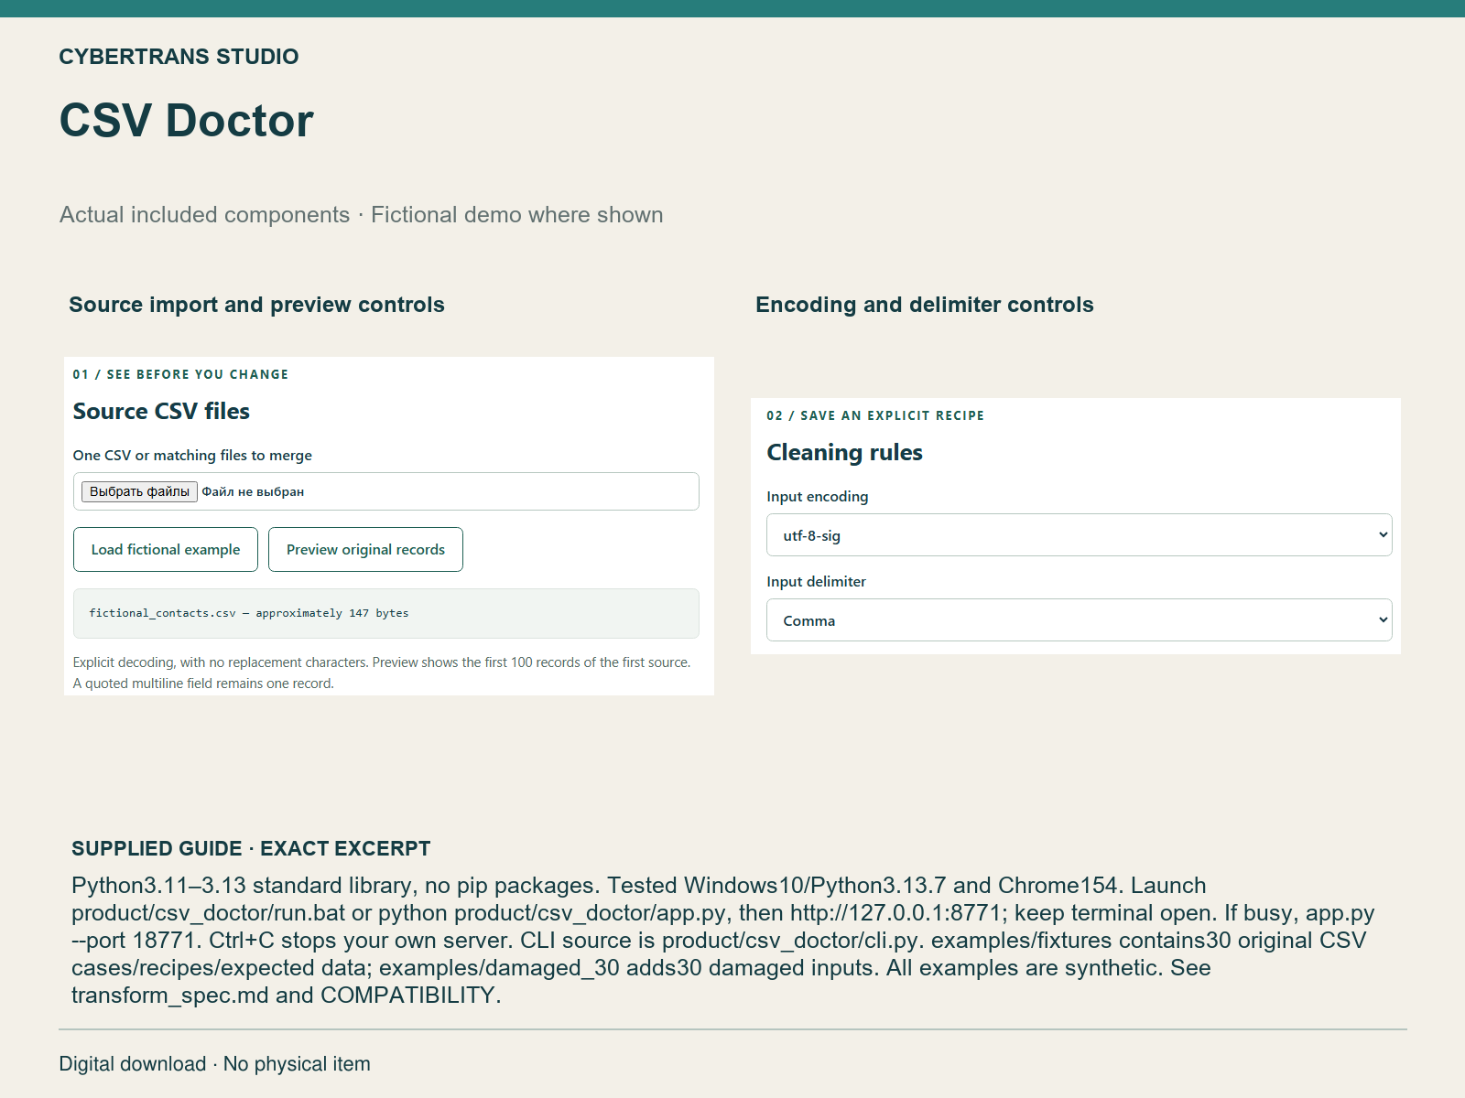Click the 'Actual included components' subtitle
Screen dimensions: 1465x1098
[362, 215]
